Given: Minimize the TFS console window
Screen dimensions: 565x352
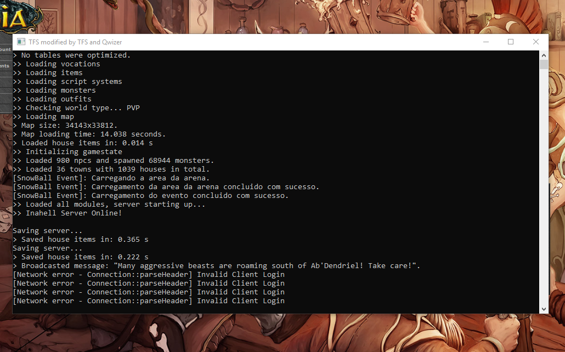Looking at the screenshot, I should 485,42.
